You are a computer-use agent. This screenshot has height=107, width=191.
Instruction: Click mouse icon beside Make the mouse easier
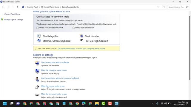coord(37,87)
